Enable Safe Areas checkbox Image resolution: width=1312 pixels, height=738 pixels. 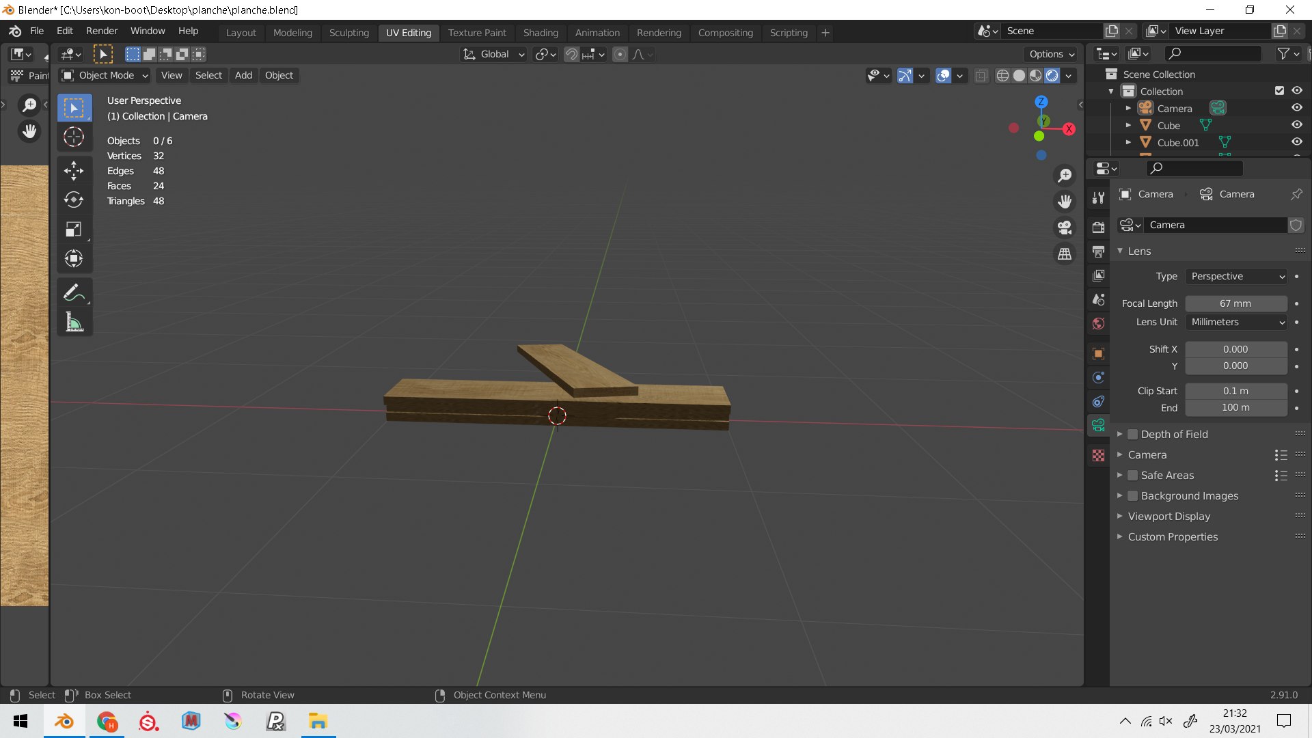tap(1132, 476)
